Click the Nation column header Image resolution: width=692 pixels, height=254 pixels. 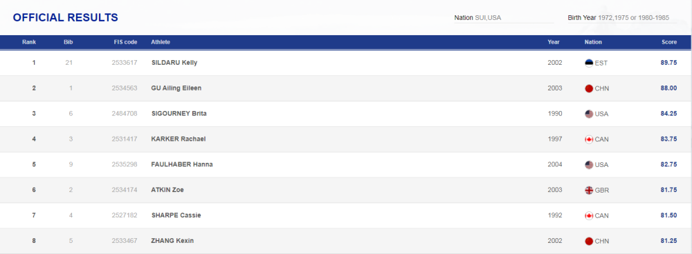point(593,42)
